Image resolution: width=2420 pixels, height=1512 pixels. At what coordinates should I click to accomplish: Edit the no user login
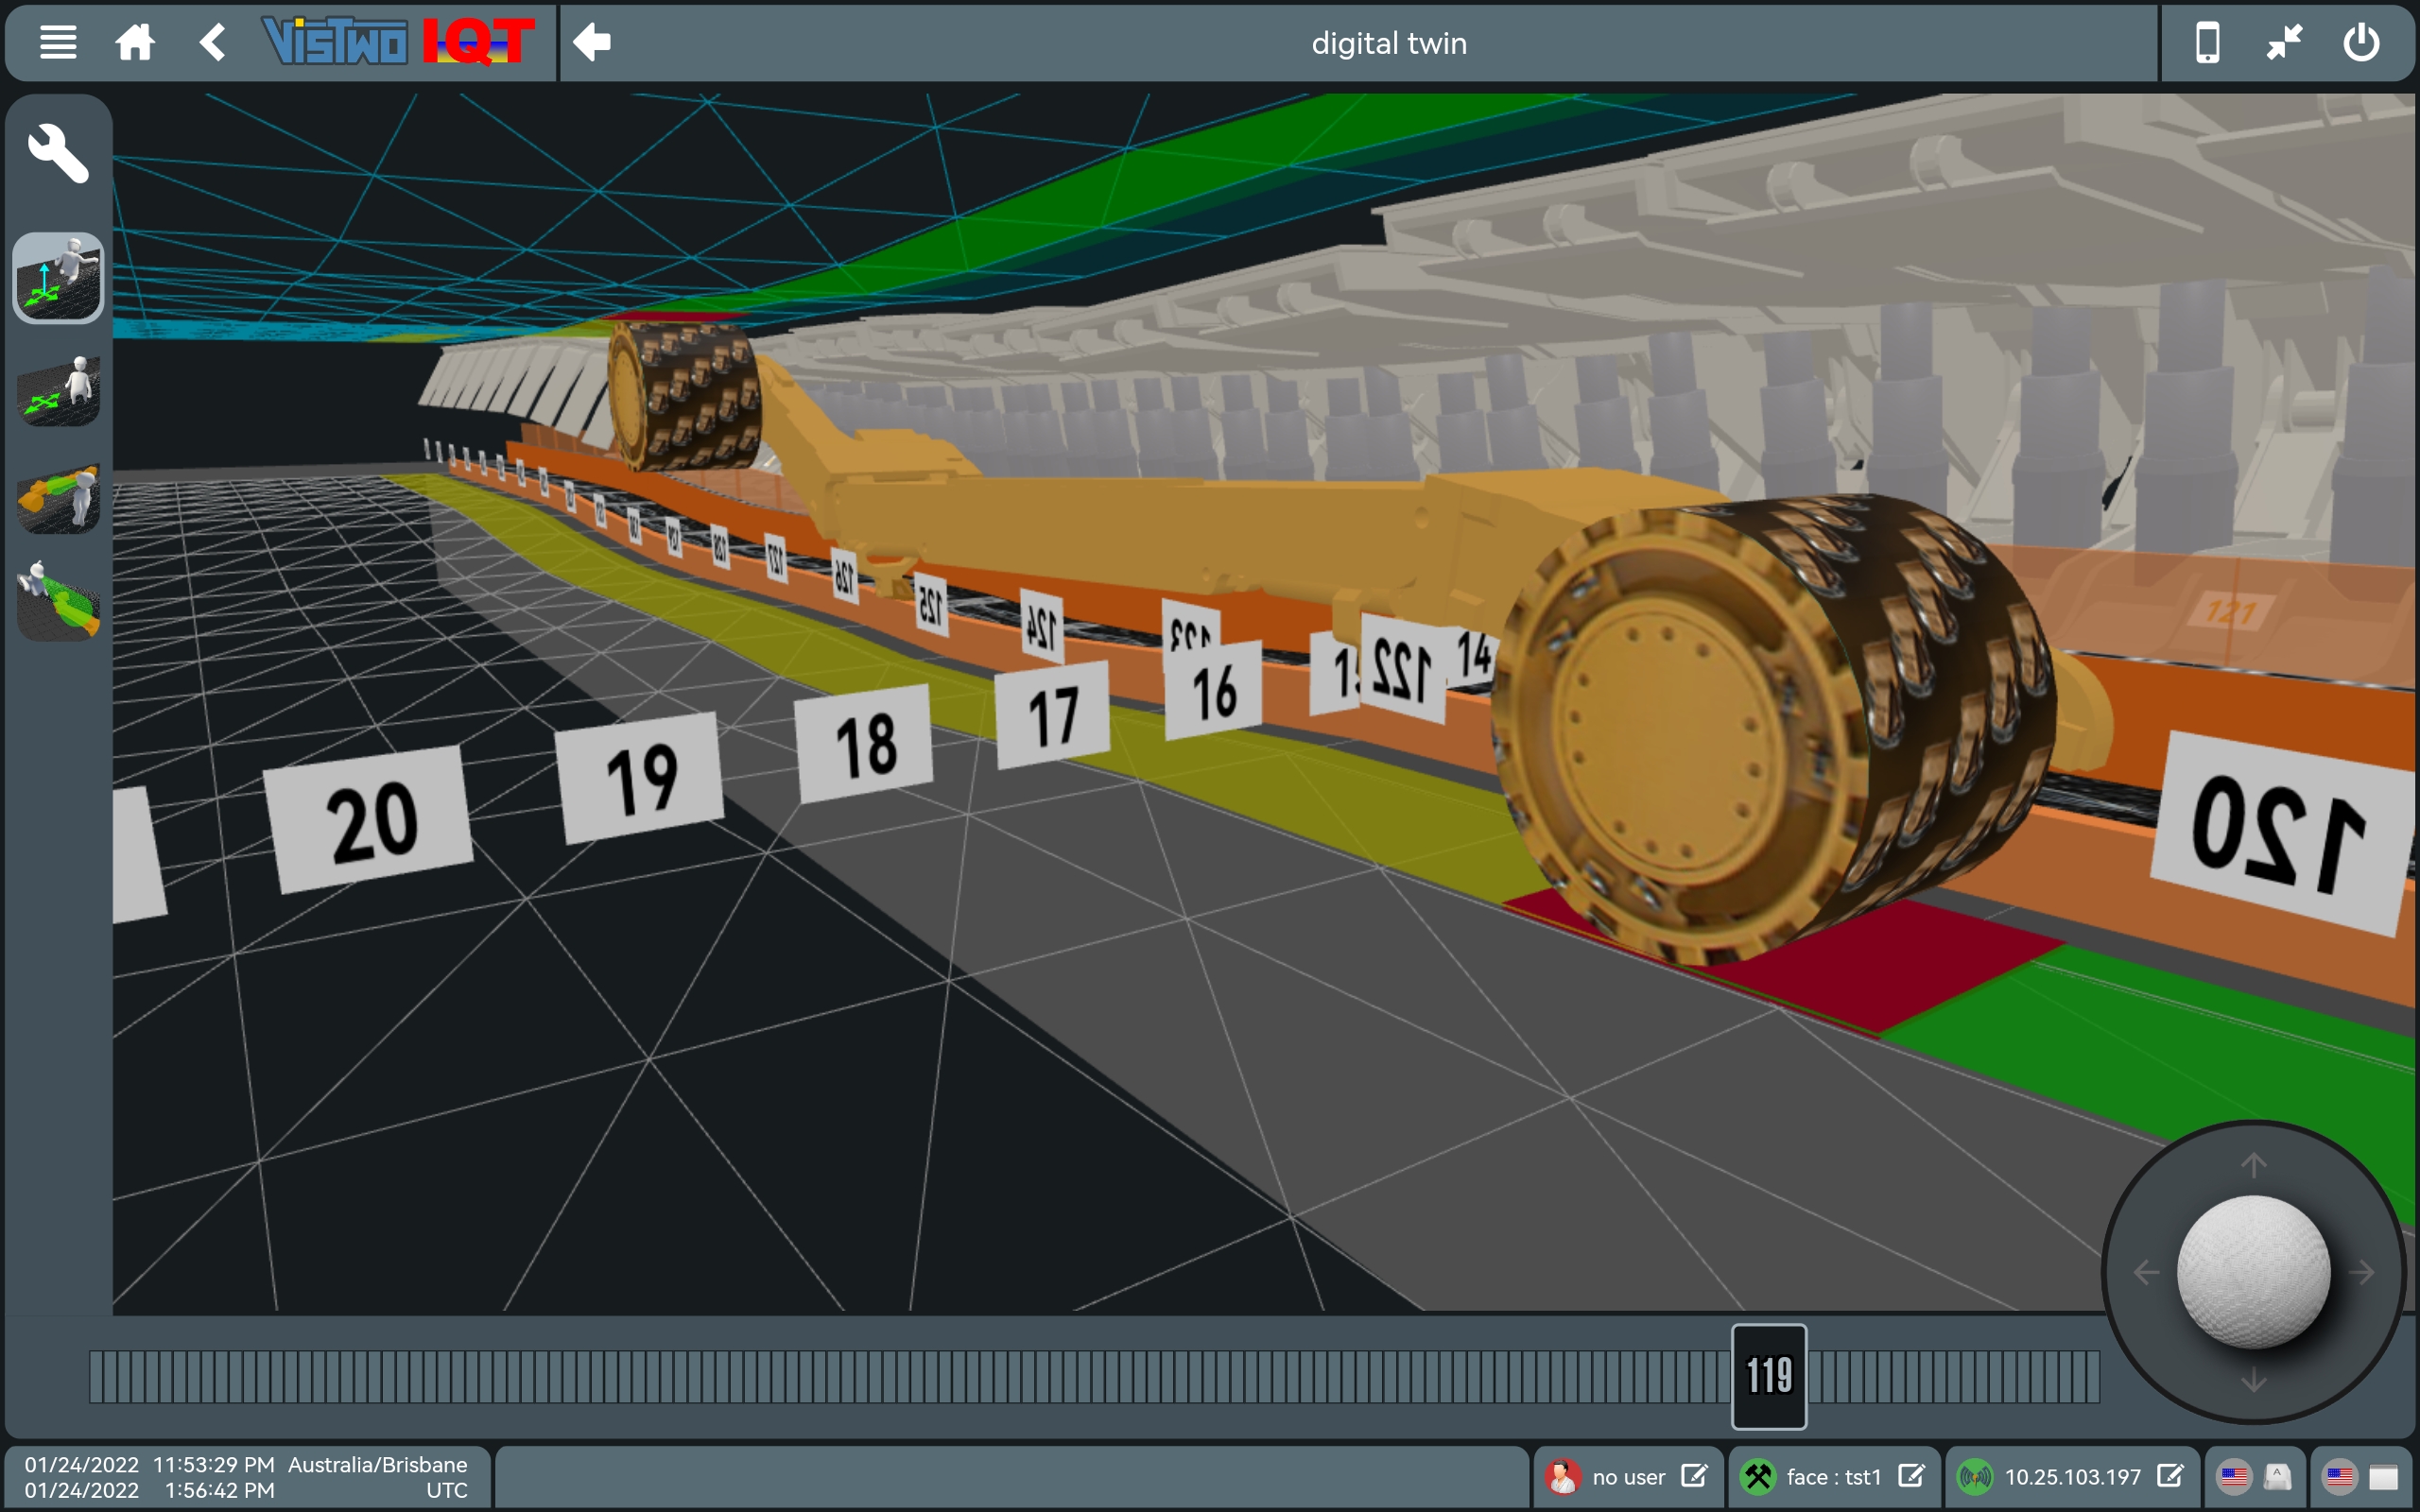1694,1476
